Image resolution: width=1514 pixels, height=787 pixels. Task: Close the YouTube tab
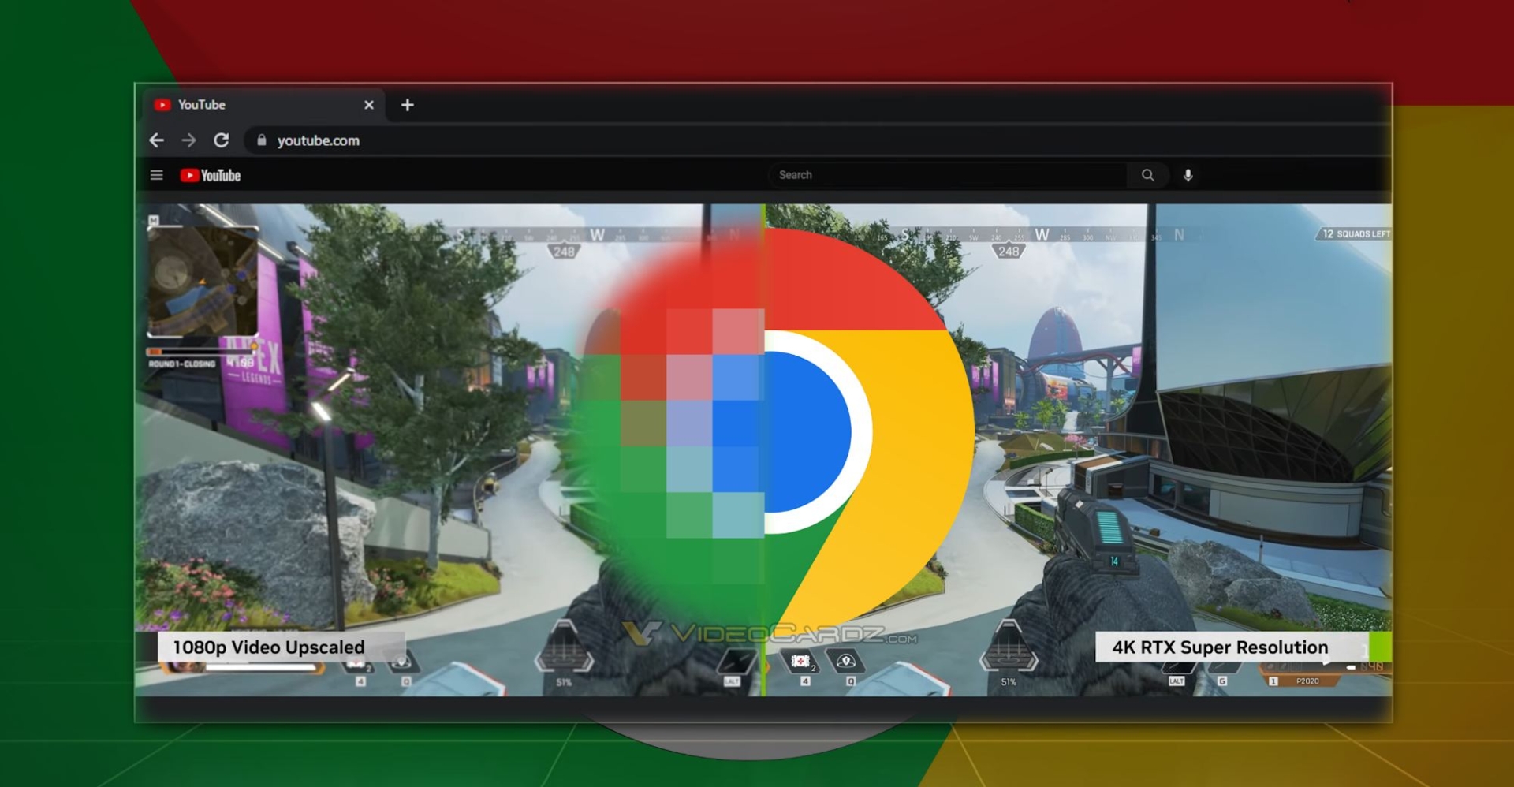coord(368,105)
